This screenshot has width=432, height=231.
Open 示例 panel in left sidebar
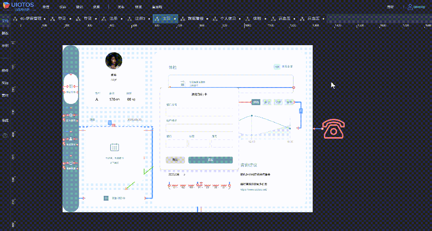tap(5, 46)
